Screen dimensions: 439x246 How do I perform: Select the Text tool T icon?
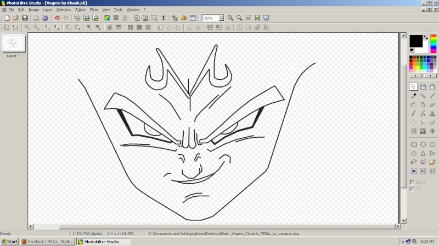(x=164, y=18)
